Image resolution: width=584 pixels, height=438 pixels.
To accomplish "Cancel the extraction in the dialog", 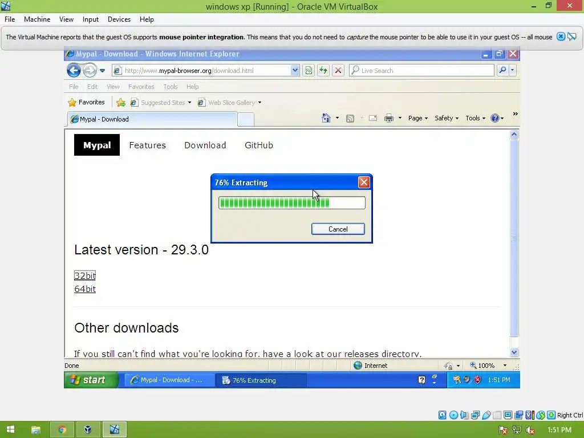I will (338, 229).
